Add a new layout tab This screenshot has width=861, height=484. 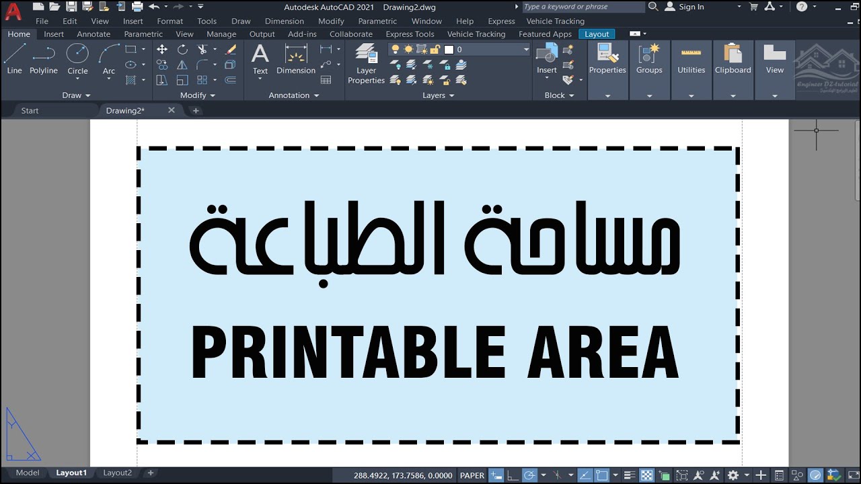150,473
